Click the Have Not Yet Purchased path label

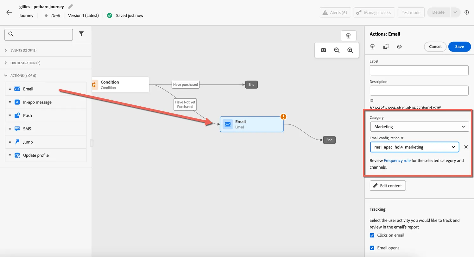pos(185,104)
